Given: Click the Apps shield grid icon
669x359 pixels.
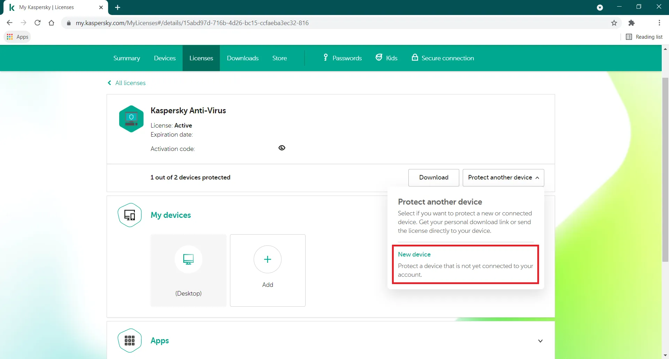Looking at the screenshot, I should click(x=129, y=341).
